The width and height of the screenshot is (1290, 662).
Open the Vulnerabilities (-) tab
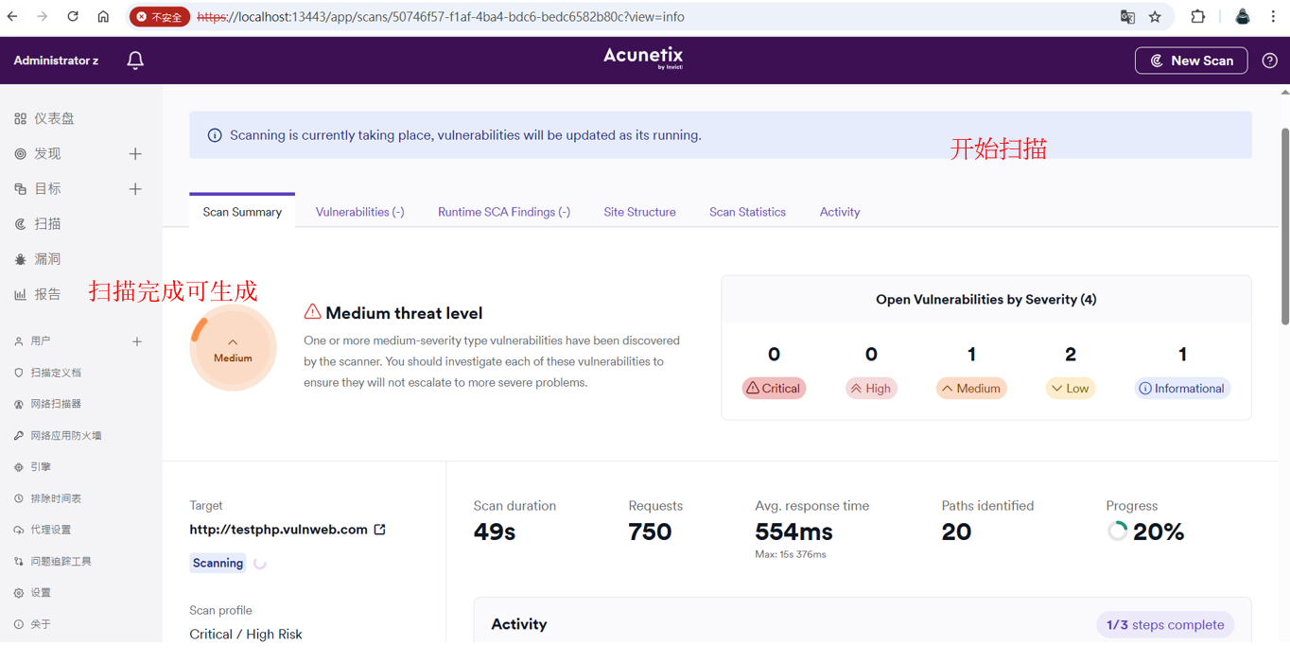[359, 212]
